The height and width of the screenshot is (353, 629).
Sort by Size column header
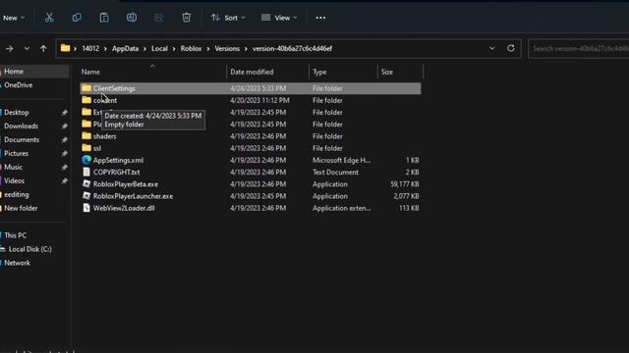point(386,72)
